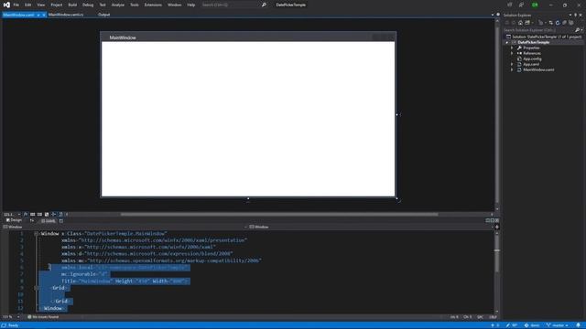Switch to the MainWindow.xaml.cs tab
586x329 pixels.
pyautogui.click(x=66, y=15)
